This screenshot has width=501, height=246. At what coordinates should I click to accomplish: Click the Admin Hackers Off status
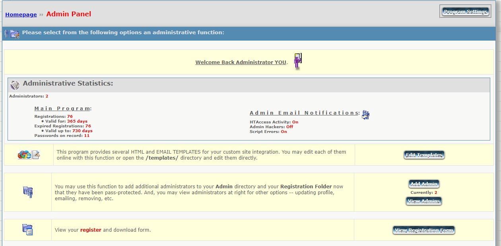289,127
